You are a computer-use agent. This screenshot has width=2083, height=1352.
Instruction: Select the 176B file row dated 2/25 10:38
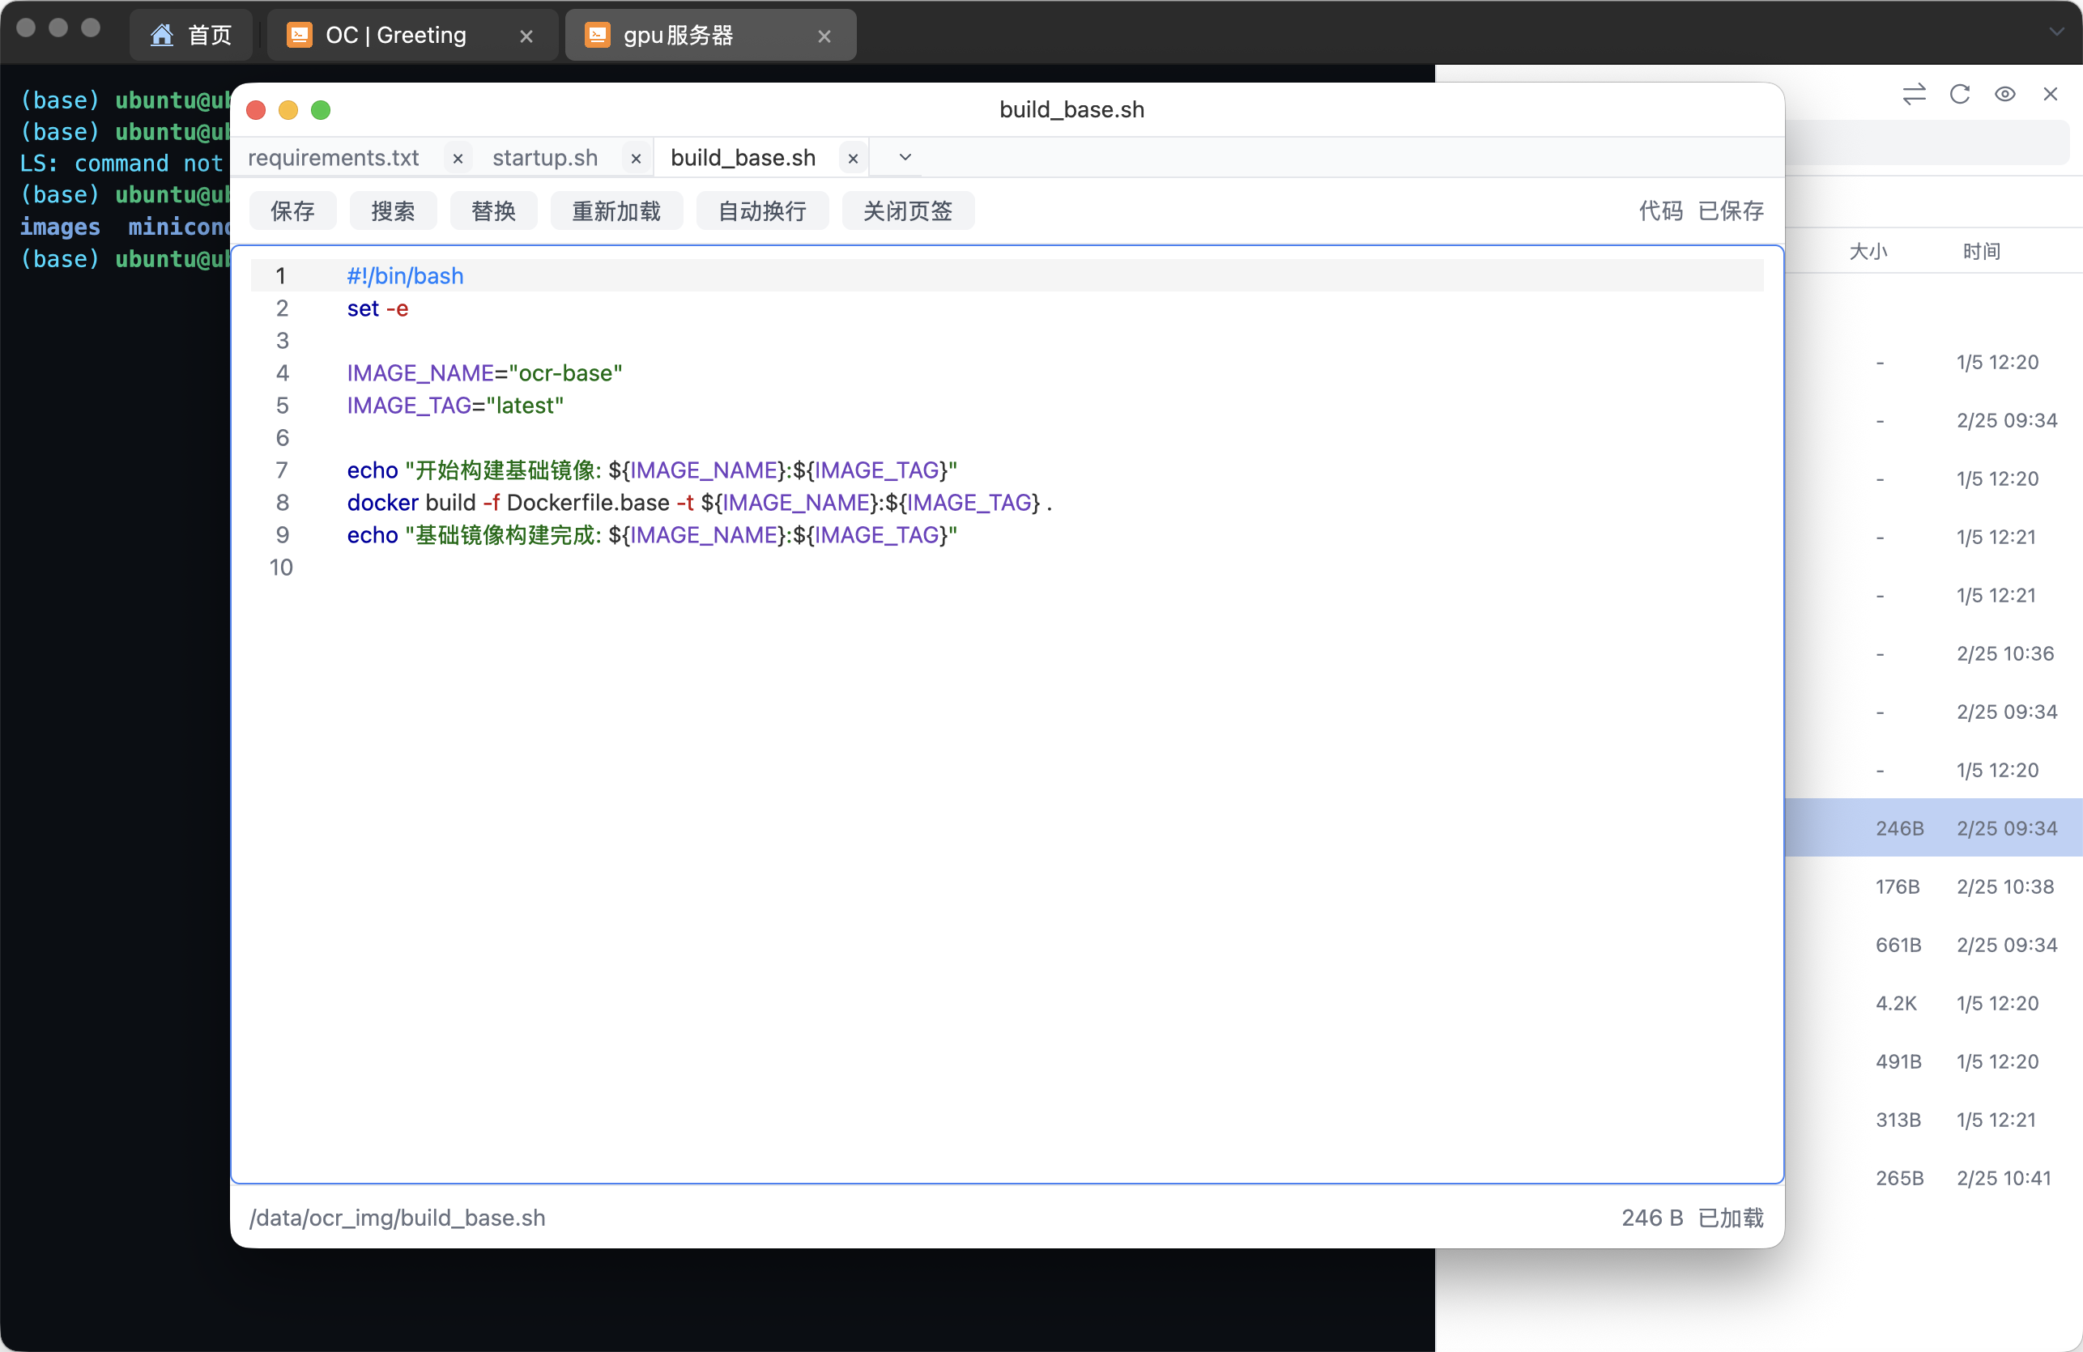(x=1933, y=886)
